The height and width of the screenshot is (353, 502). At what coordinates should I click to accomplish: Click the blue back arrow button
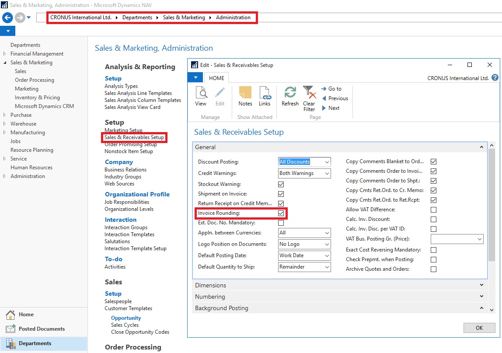[7, 17]
